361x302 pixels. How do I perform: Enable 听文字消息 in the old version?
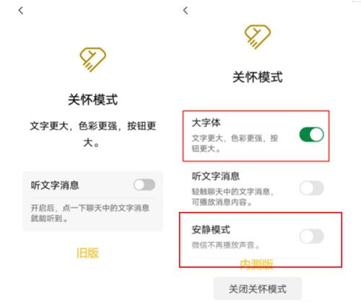tap(144, 185)
